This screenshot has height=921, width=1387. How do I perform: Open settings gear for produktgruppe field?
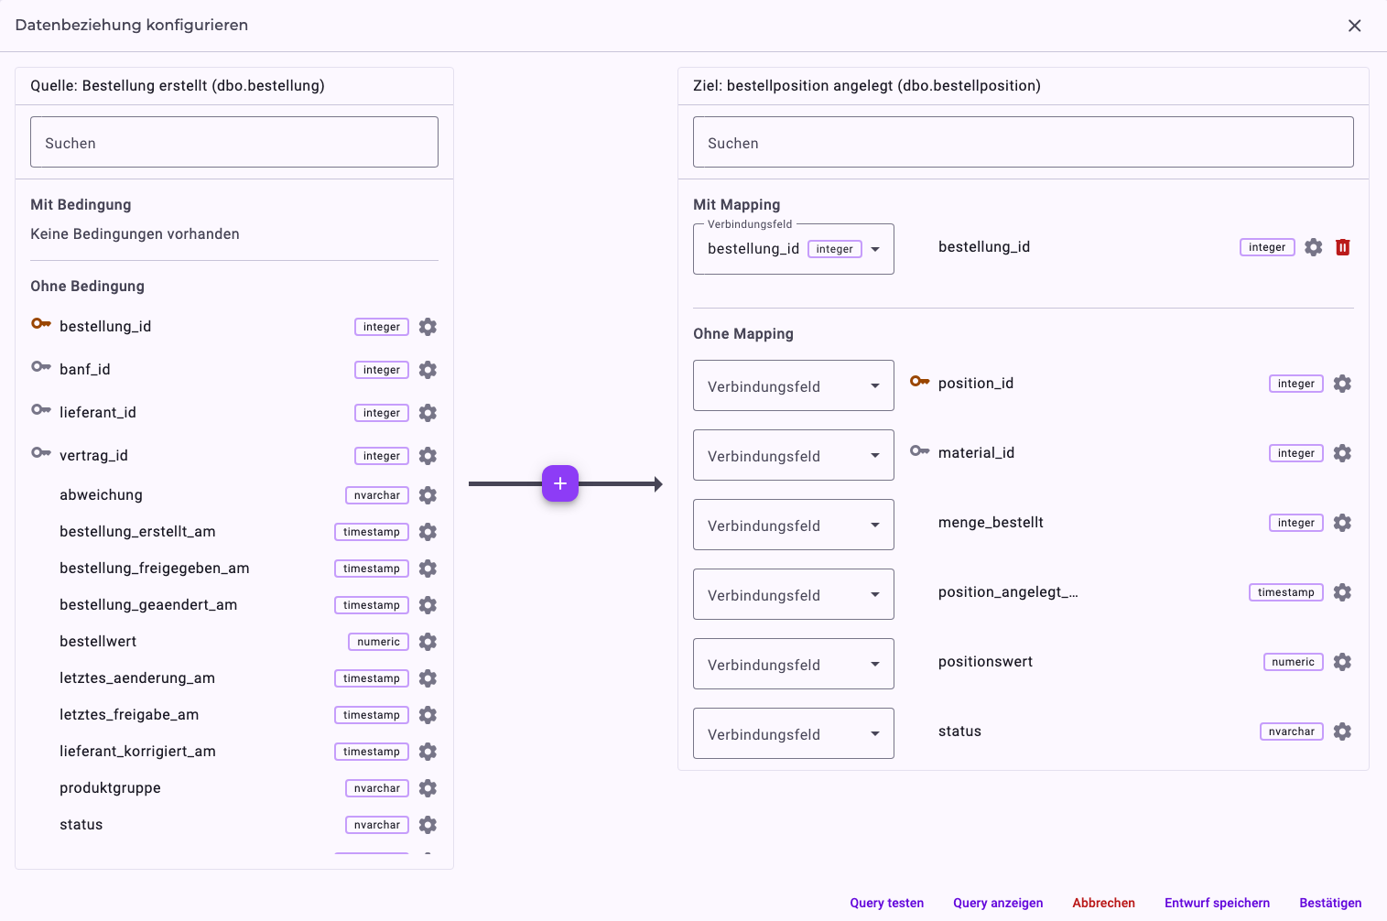(x=428, y=788)
